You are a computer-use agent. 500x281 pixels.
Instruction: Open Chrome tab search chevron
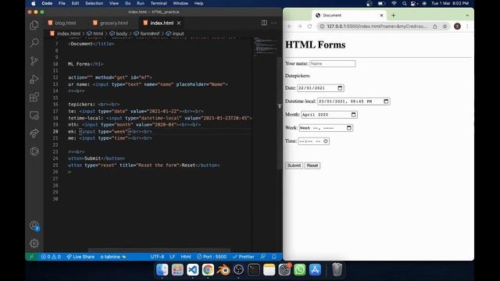(x=467, y=16)
